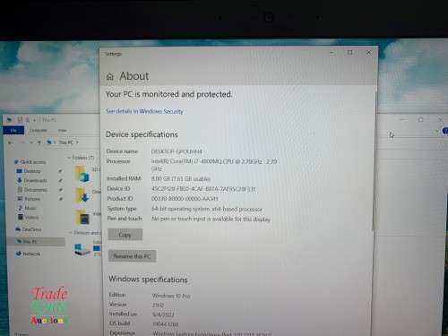The width and height of the screenshot is (448, 336).
Task: Maximize the Settings window
Action: (349, 53)
